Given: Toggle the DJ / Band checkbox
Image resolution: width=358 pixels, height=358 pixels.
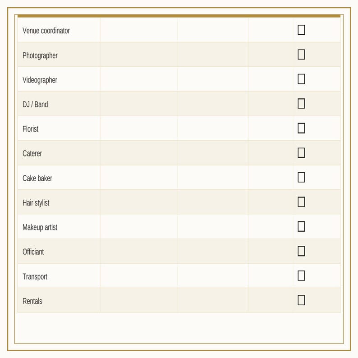Looking at the screenshot, I should tap(301, 104).
